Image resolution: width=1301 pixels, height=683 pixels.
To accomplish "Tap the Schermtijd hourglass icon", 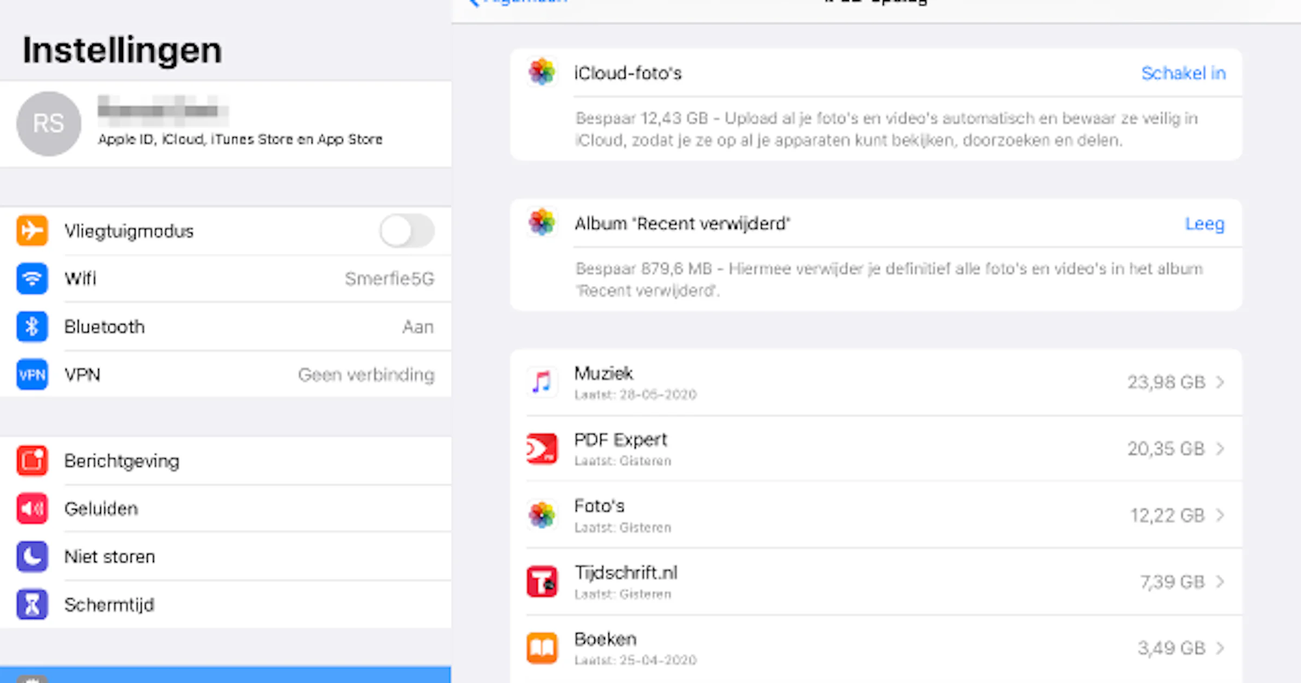I will pyautogui.click(x=32, y=604).
